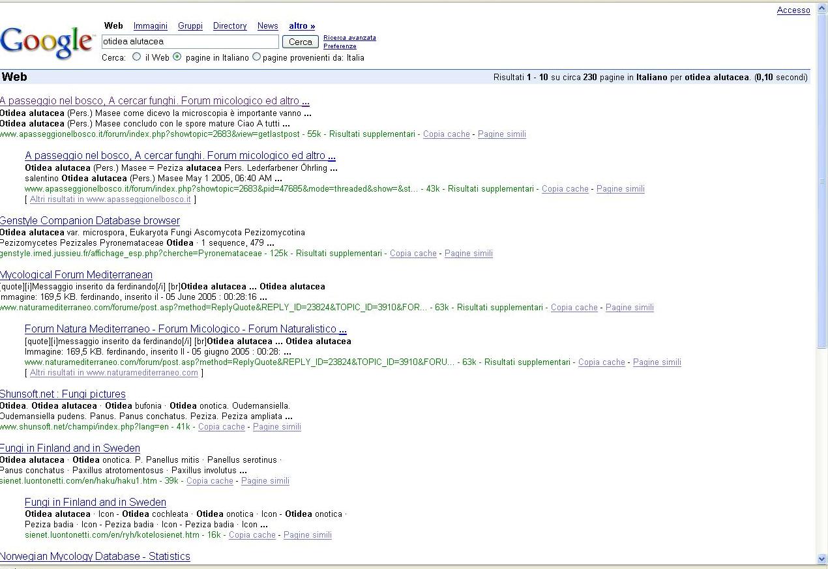
Task: Open the Gruppi search tab
Action: coord(190,26)
